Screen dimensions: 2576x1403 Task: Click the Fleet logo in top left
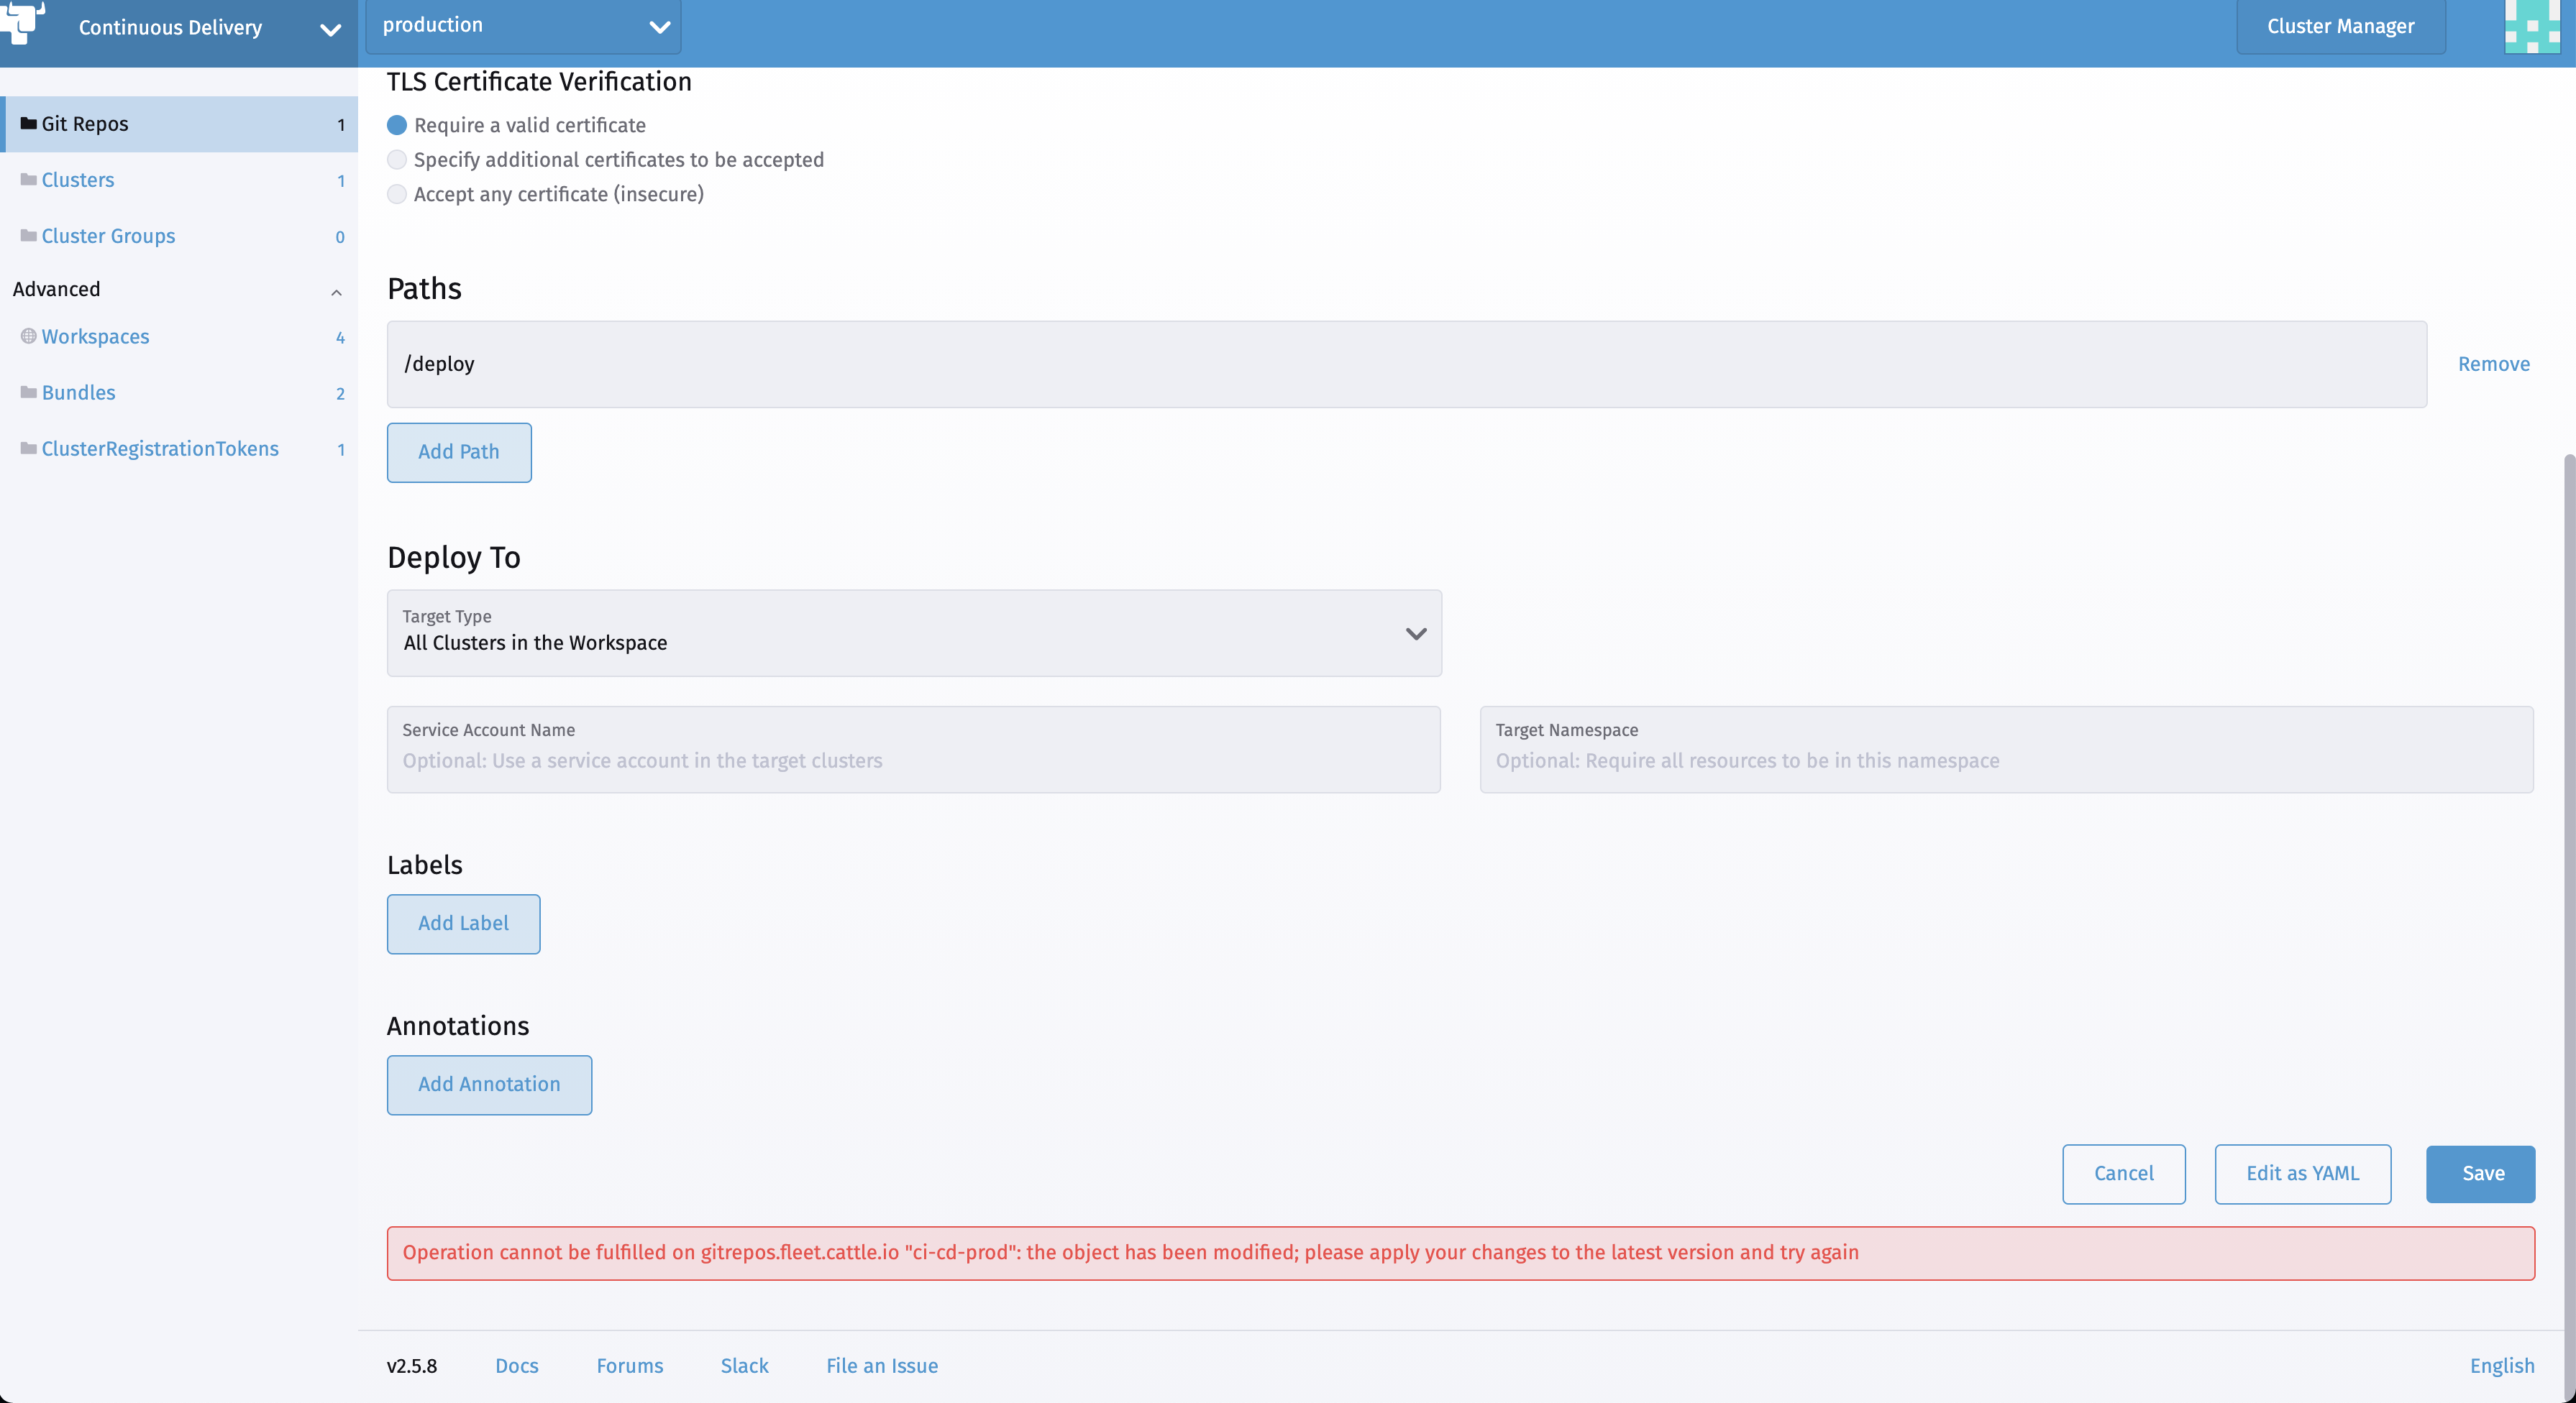[24, 25]
